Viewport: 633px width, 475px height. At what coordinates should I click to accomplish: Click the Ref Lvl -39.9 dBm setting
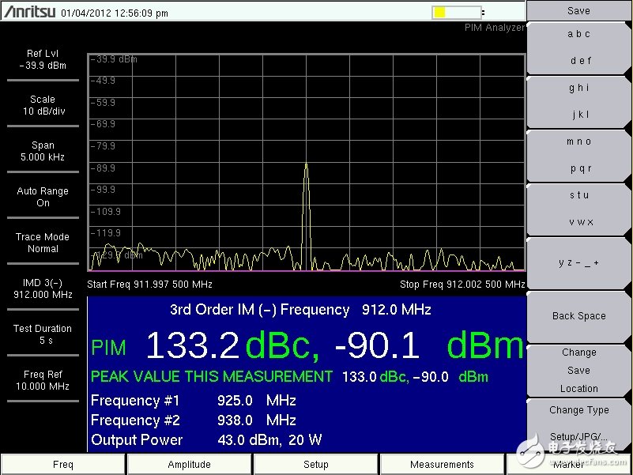(43, 60)
